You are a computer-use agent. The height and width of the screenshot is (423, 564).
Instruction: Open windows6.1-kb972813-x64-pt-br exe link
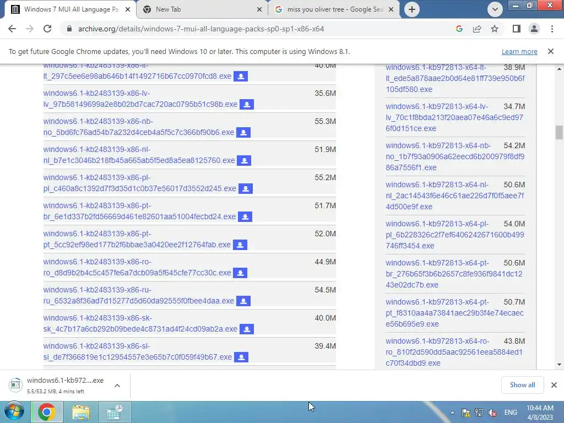point(454,274)
